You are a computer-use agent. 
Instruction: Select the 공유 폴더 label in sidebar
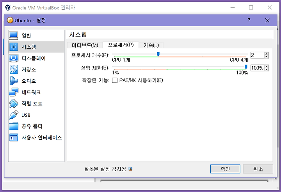coord(32,126)
